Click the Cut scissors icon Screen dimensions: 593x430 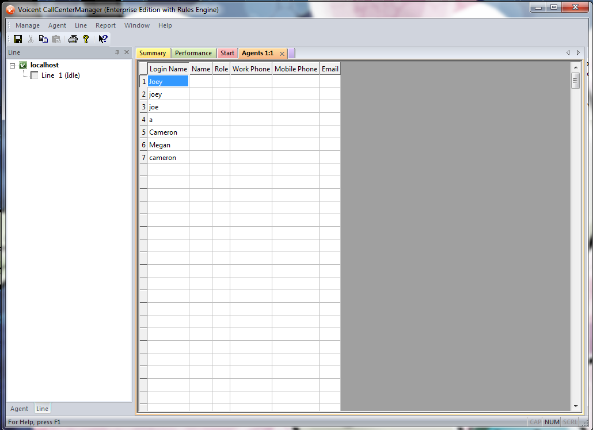coord(31,39)
